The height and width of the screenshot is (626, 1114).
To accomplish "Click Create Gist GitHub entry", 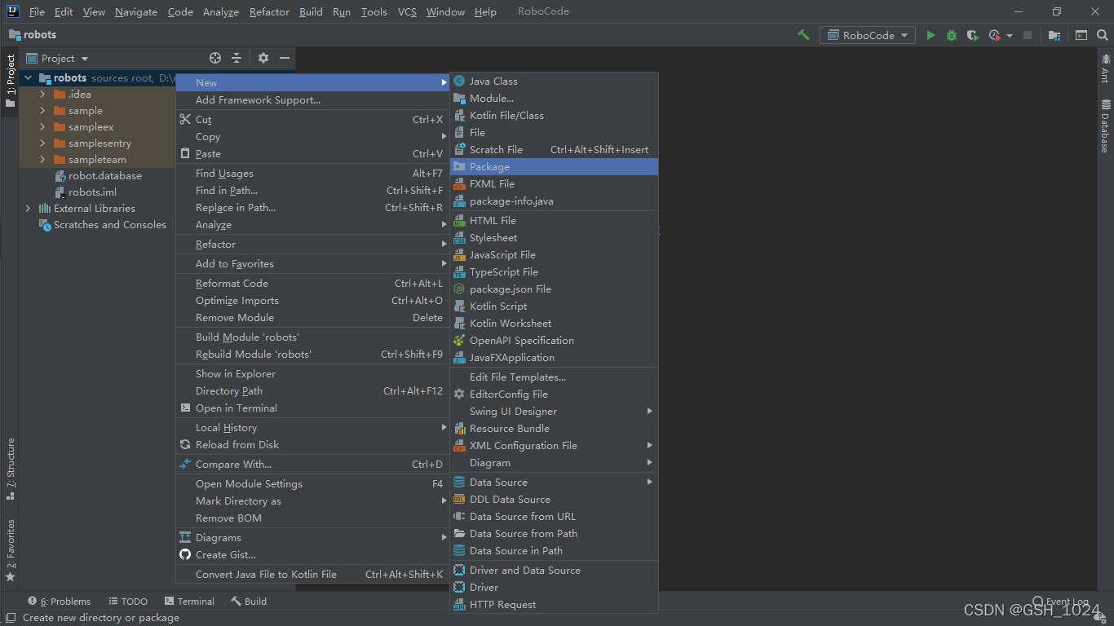I will click(x=312, y=554).
